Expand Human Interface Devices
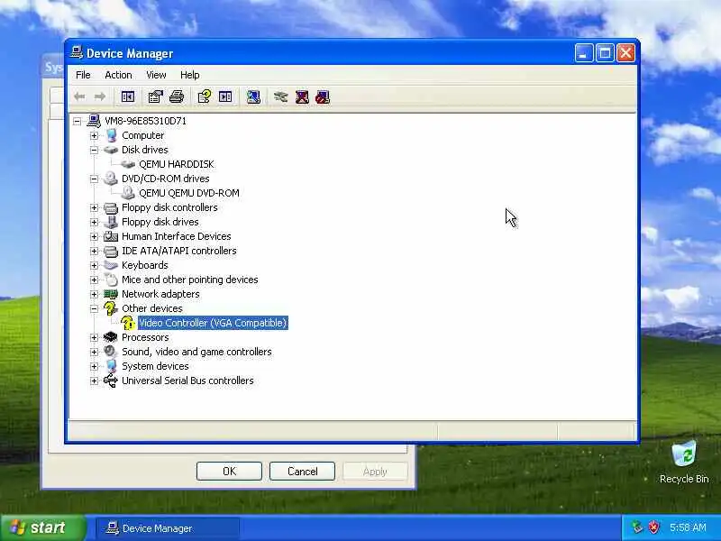Viewport: 721px width, 541px height. (x=95, y=237)
